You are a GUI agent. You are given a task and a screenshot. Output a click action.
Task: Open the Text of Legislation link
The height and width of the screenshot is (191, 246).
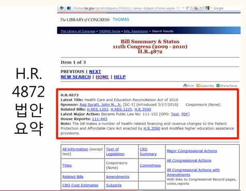click(115, 152)
